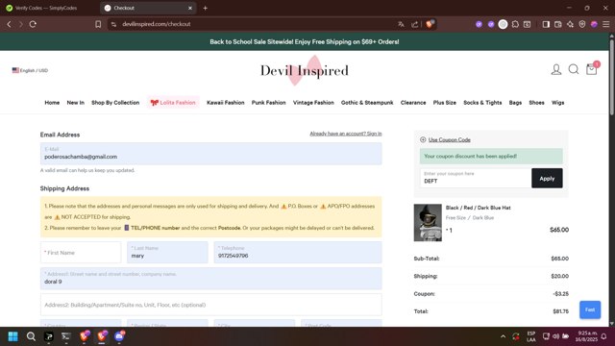
Task: Open the Home menu item
Action: click(52, 103)
